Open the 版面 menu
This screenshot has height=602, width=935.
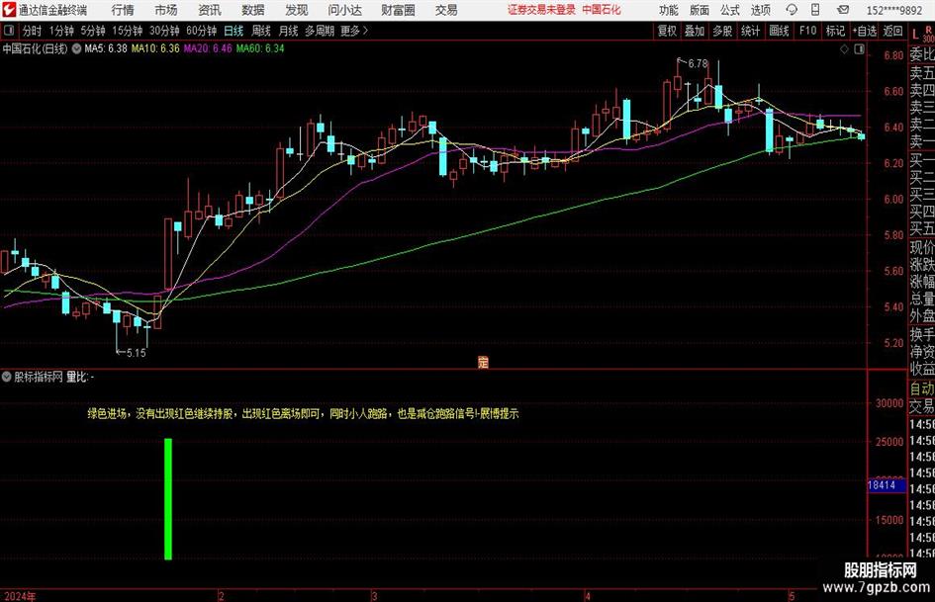(x=700, y=10)
